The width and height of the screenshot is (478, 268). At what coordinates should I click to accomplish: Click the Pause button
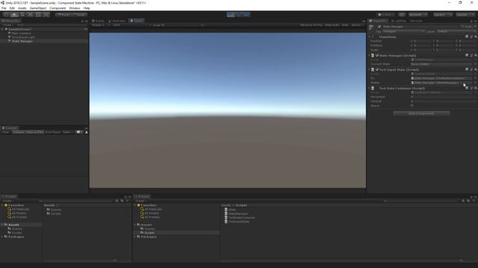click(239, 15)
